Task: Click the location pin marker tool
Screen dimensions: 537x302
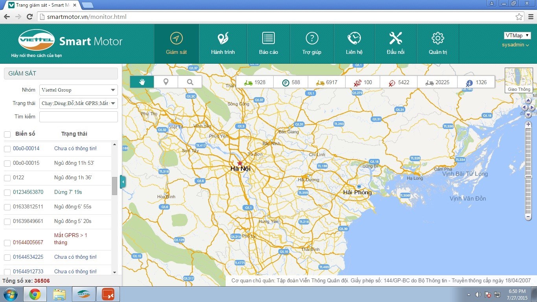Action: point(166,82)
